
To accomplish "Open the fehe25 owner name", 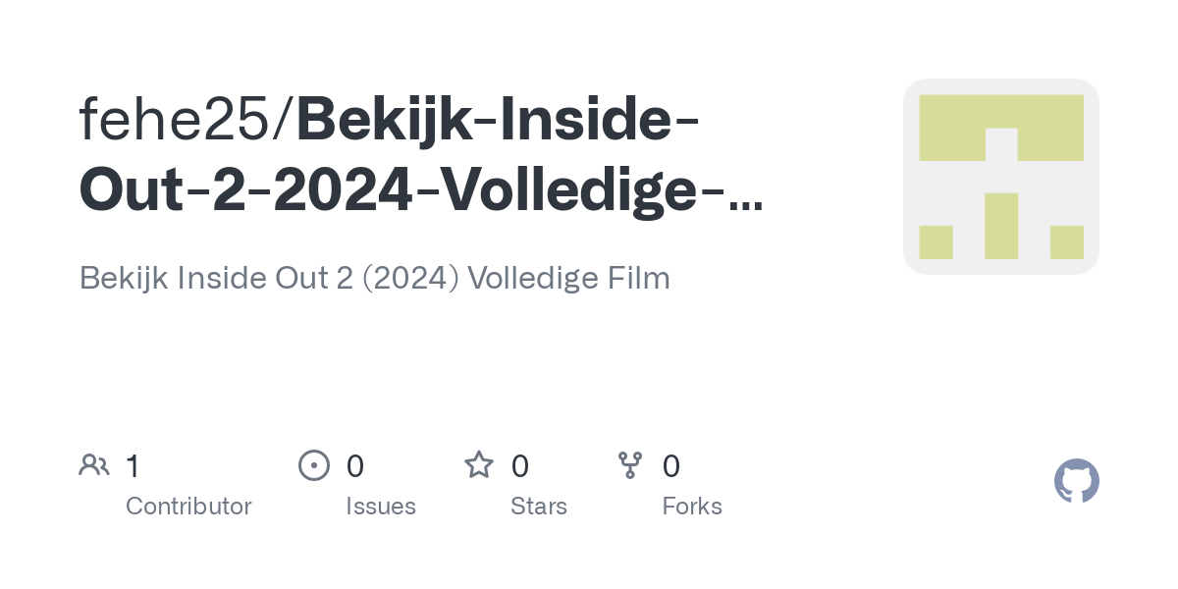I will point(177,120).
